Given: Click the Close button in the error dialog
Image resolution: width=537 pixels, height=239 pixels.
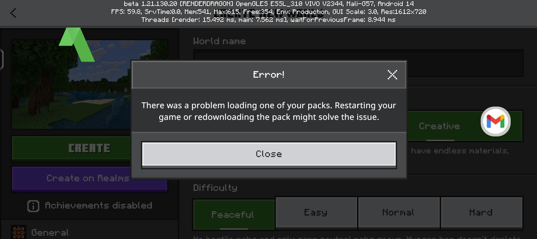Looking at the screenshot, I should coord(269,154).
